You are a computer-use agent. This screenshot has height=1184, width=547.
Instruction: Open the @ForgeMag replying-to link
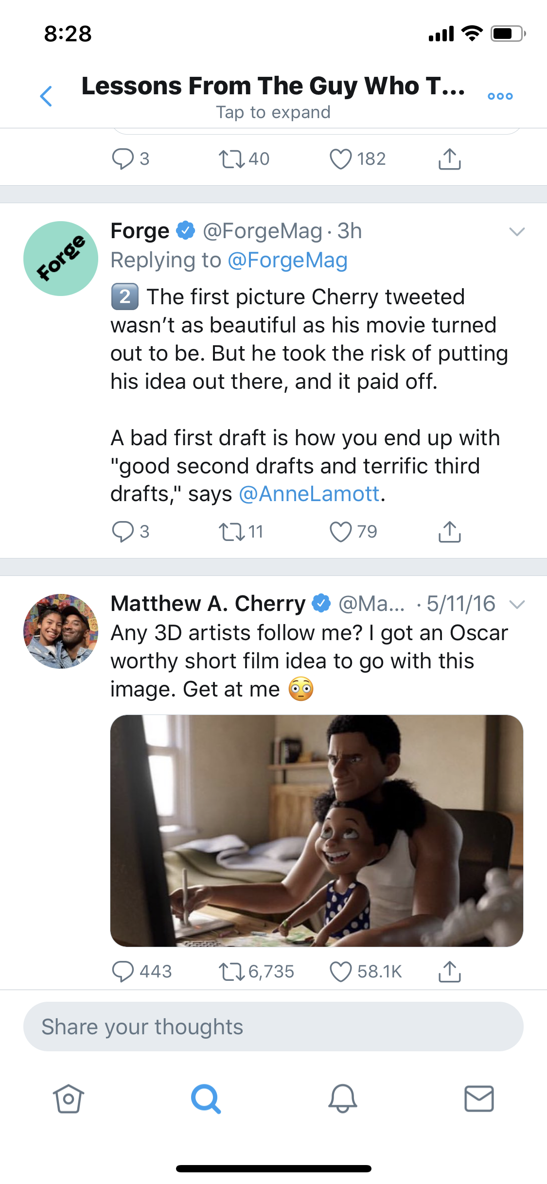pos(287,260)
